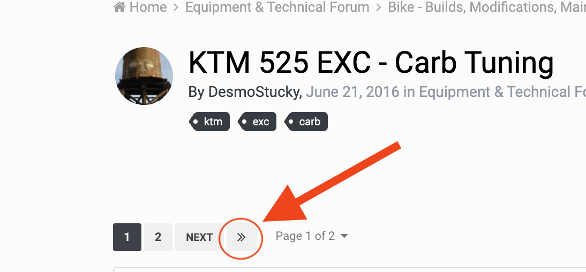The image size is (586, 272).
Task: Jump to last page double-chevron icon
Action: click(241, 237)
